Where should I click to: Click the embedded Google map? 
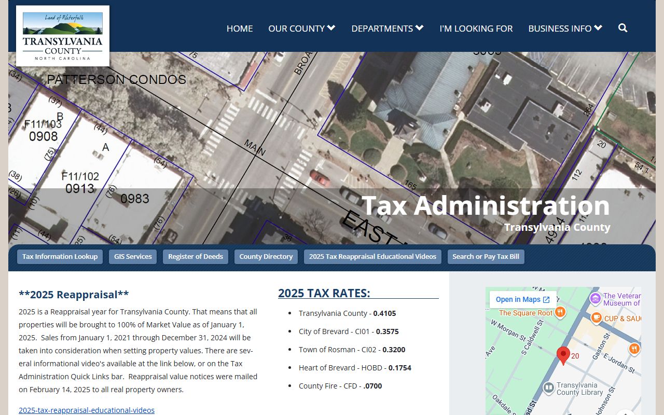point(563,351)
